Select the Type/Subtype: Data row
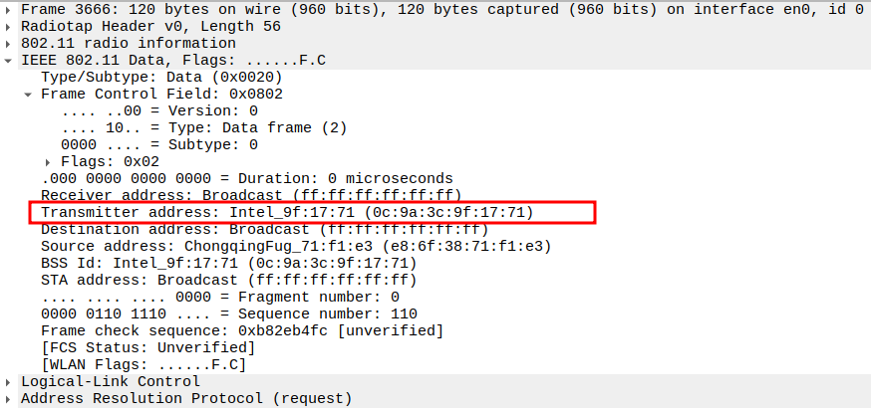871x415 pixels. coord(161,77)
